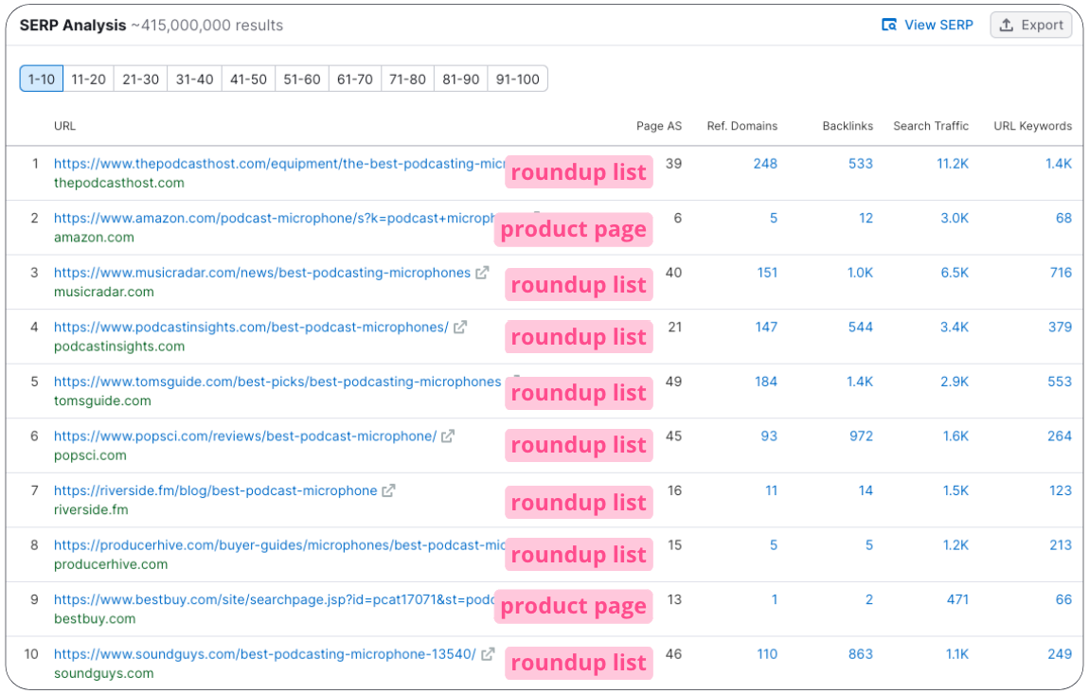Open external link icon for musicradar URL
This screenshot has width=1089, height=694.
coord(482,273)
